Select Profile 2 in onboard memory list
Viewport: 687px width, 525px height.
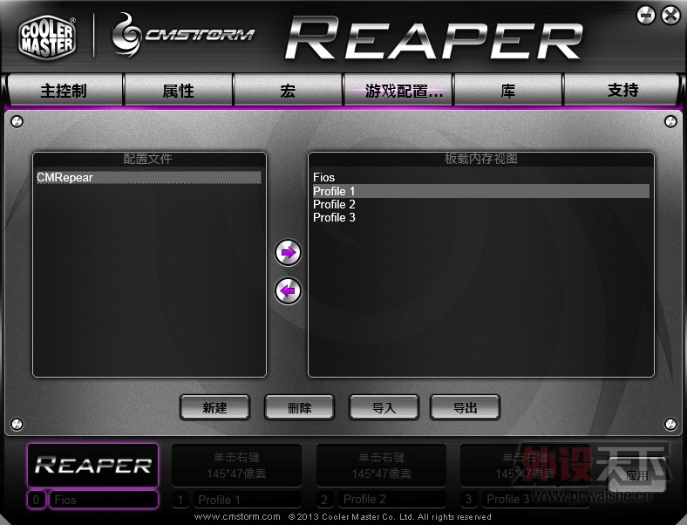coord(480,204)
